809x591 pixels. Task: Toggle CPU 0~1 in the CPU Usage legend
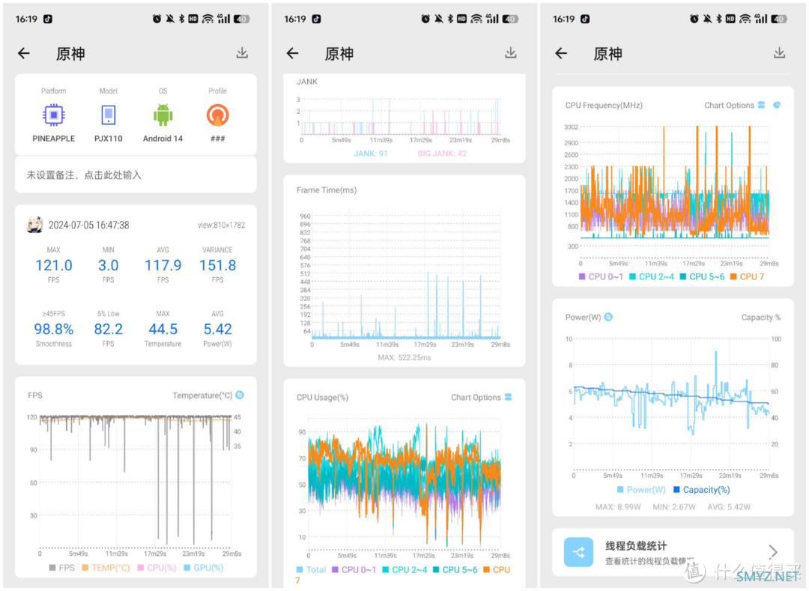(354, 570)
